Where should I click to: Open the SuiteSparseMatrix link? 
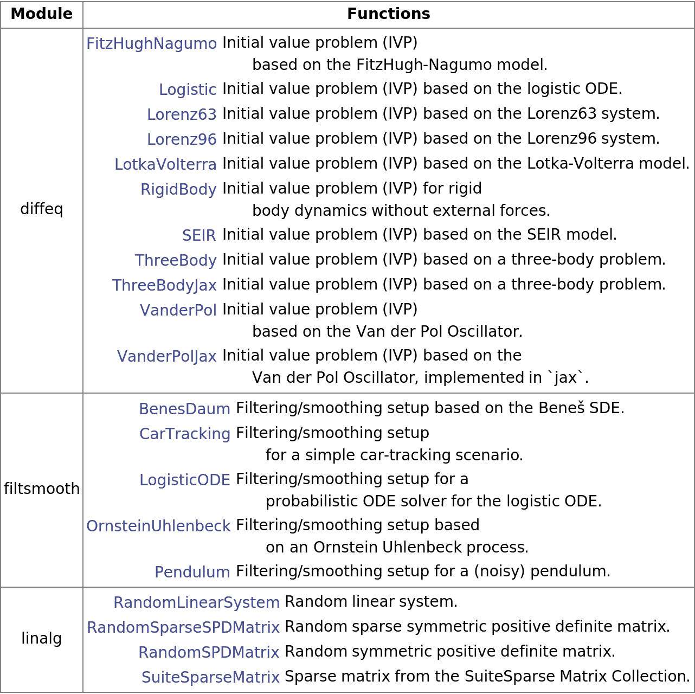click(210, 678)
